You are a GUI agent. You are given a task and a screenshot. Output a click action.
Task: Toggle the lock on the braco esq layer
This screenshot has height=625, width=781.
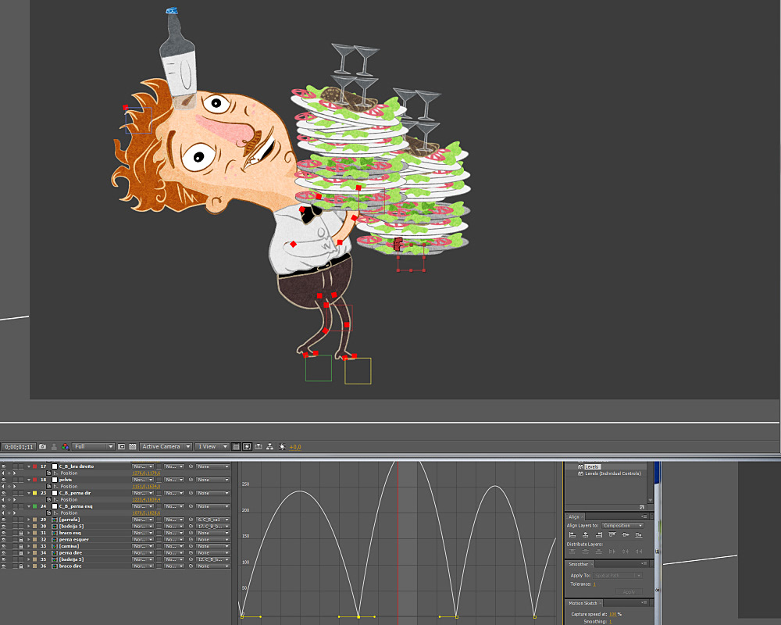click(20, 533)
